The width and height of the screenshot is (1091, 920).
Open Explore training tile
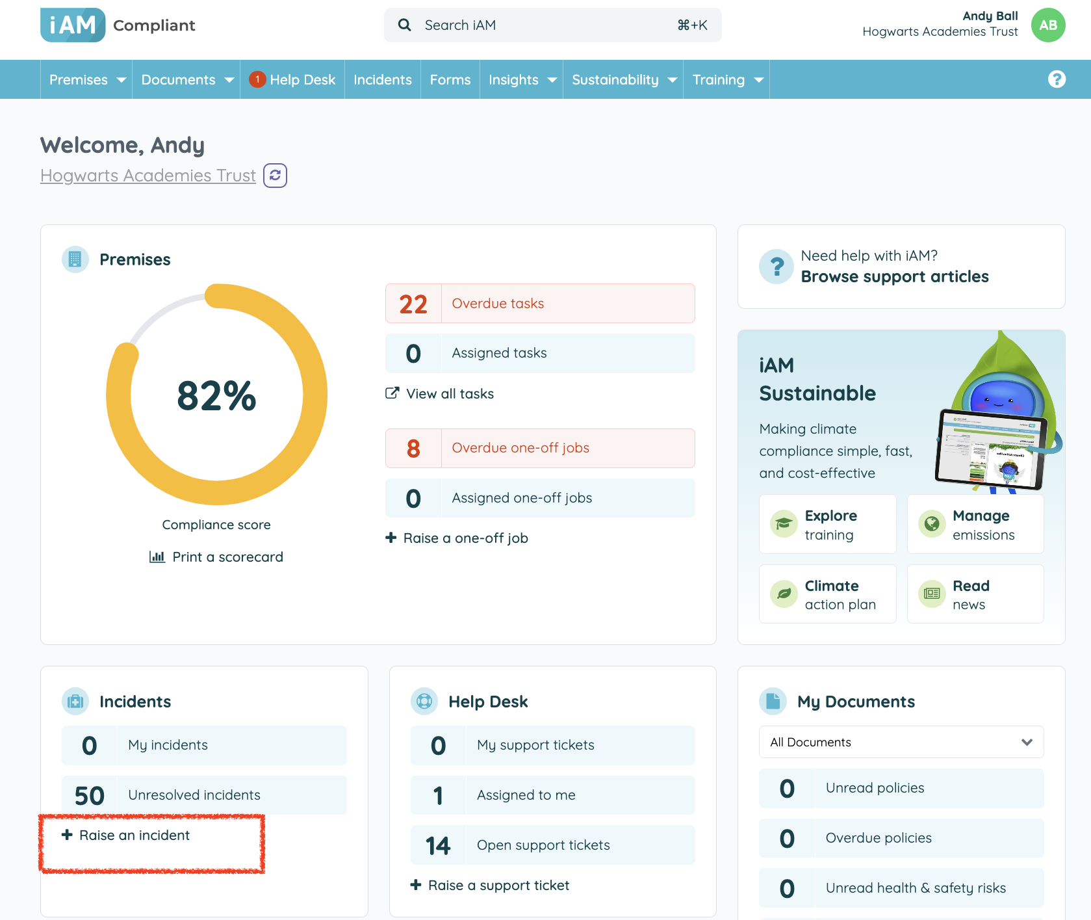pyautogui.click(x=827, y=524)
